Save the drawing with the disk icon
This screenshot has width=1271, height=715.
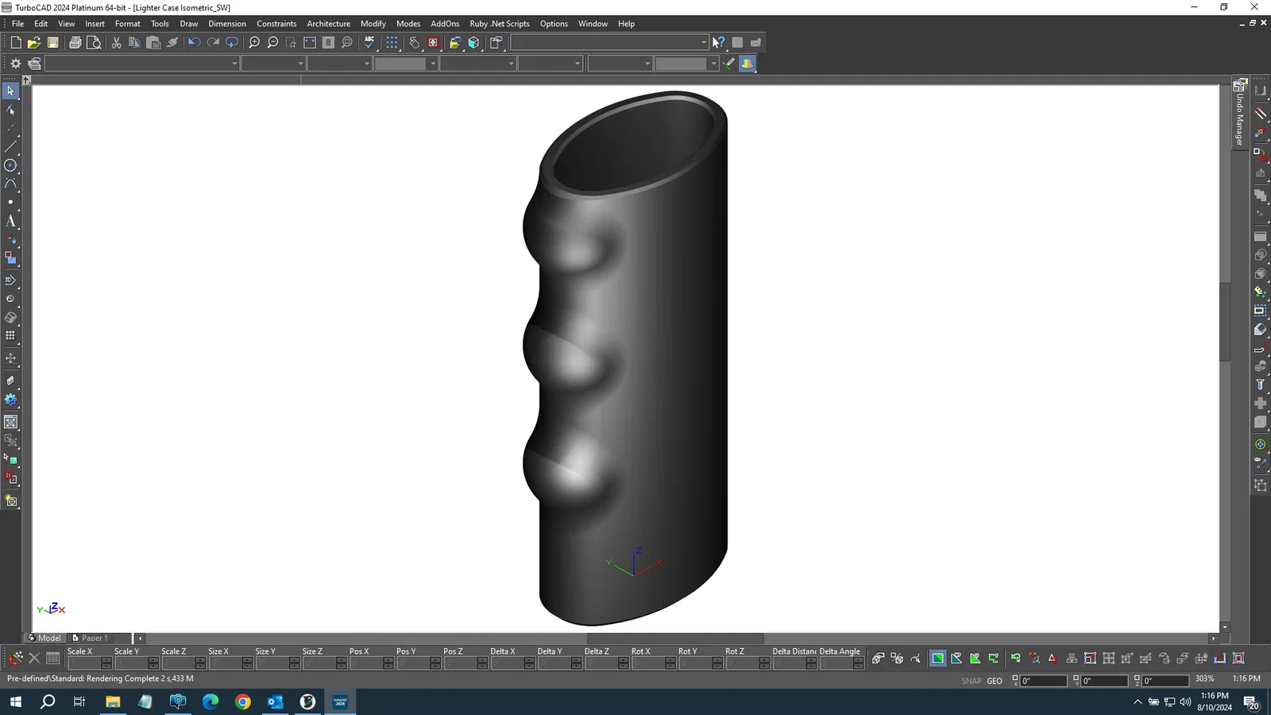pyautogui.click(x=52, y=43)
